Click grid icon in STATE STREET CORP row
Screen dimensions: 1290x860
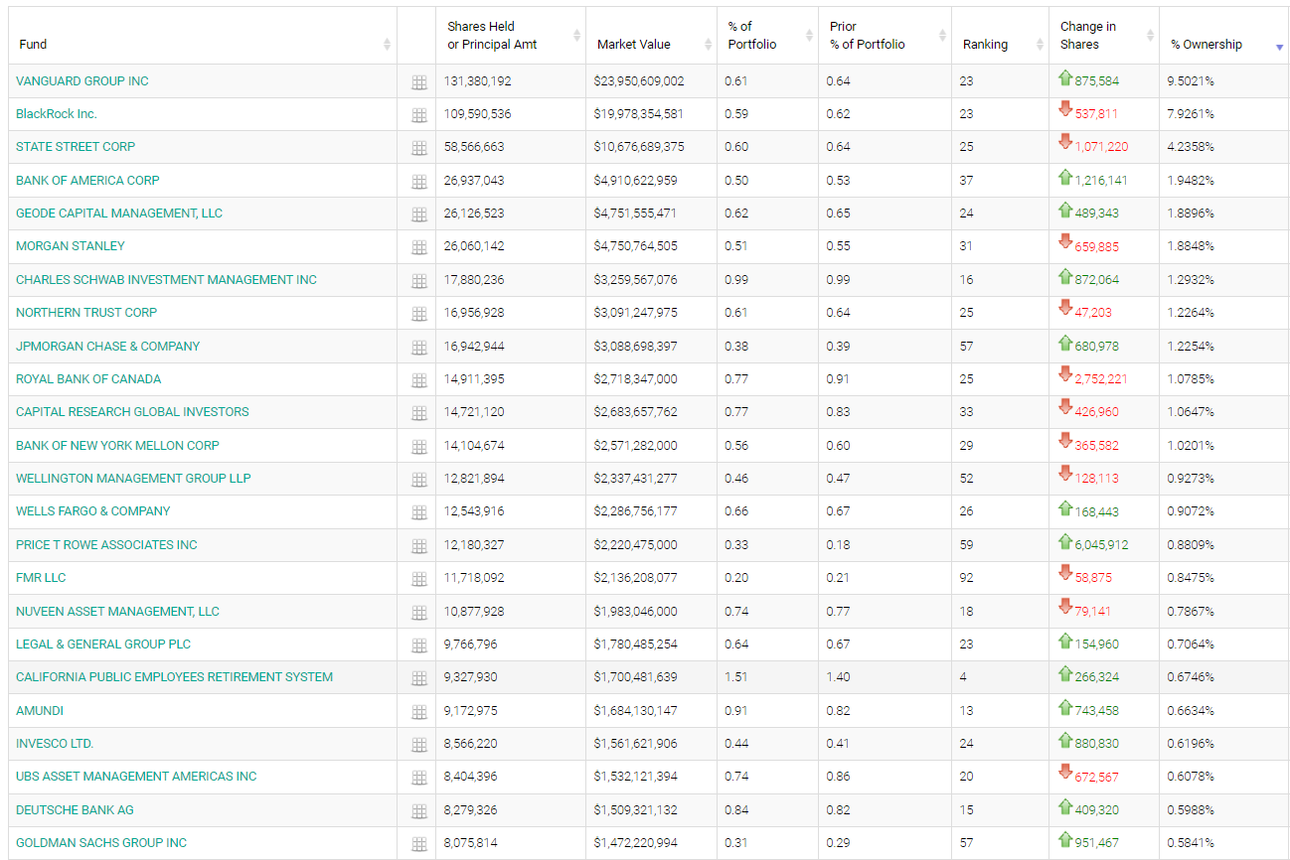click(418, 148)
